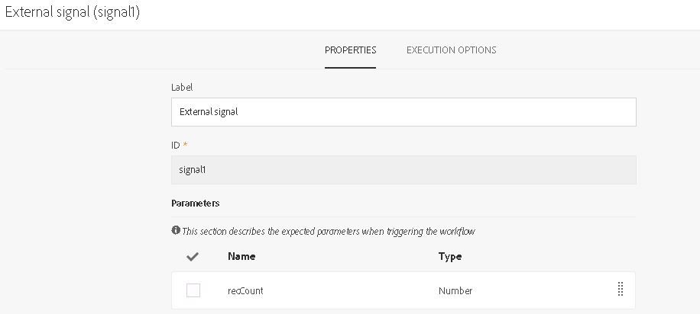
Task: Click the drag handle on the recCount row
Action: tap(620, 290)
